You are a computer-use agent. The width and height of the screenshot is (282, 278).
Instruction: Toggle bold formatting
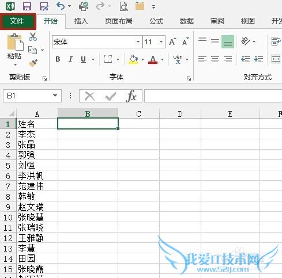[58, 59]
